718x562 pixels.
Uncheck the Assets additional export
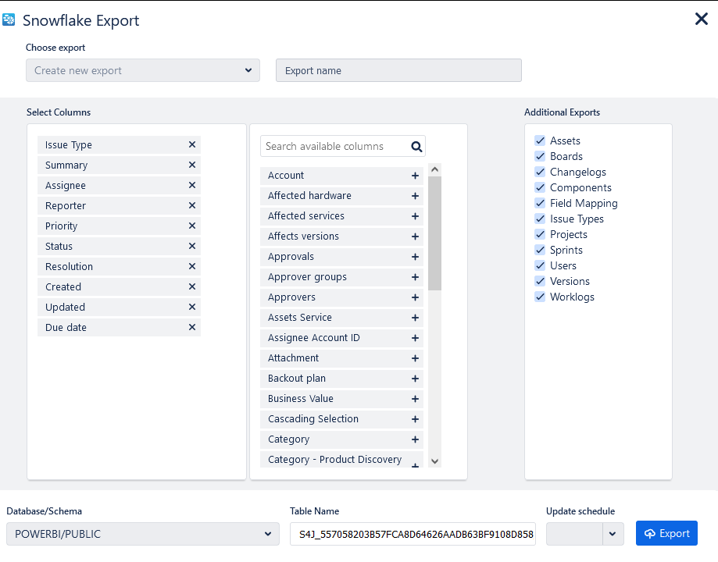pos(540,140)
